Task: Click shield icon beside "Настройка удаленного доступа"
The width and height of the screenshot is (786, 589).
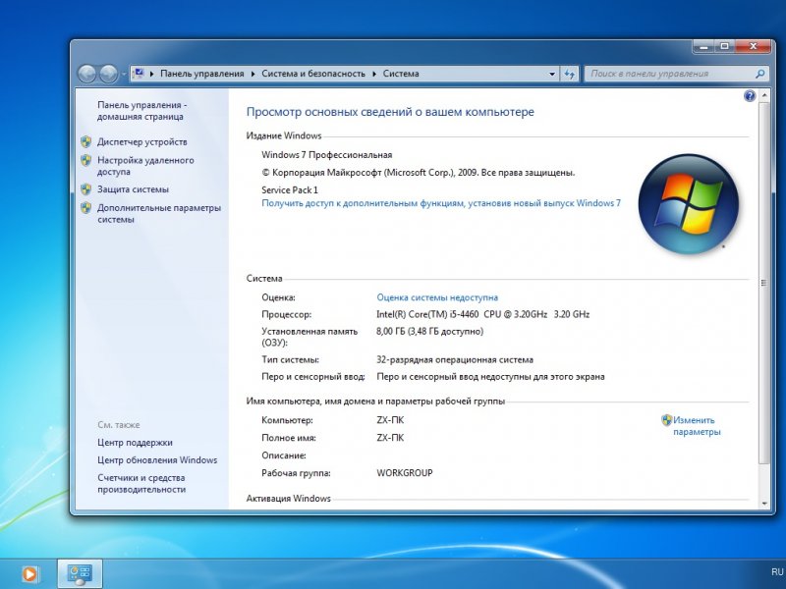Action: [x=86, y=160]
